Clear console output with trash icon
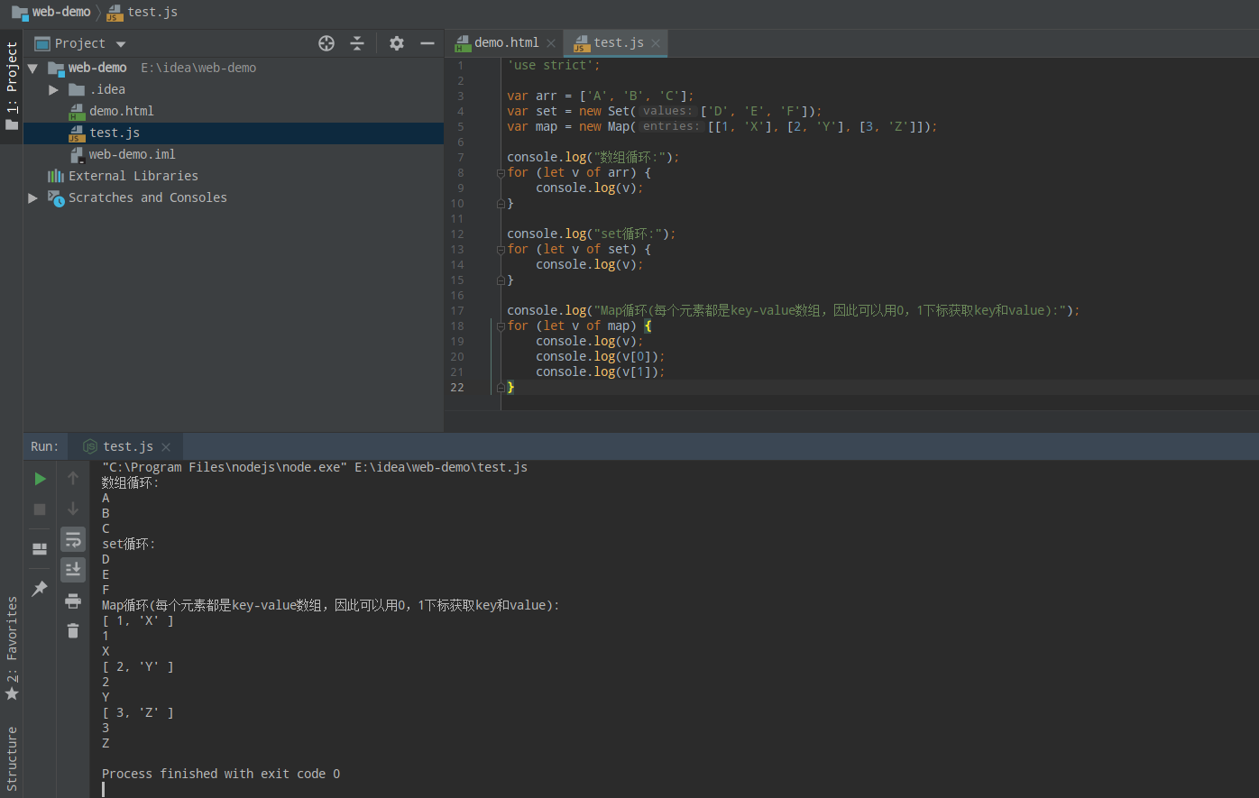1259x798 pixels. (x=73, y=631)
